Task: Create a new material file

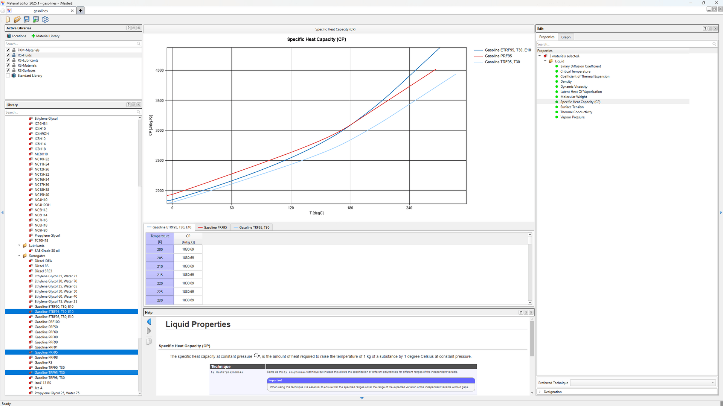Action: coord(8,20)
